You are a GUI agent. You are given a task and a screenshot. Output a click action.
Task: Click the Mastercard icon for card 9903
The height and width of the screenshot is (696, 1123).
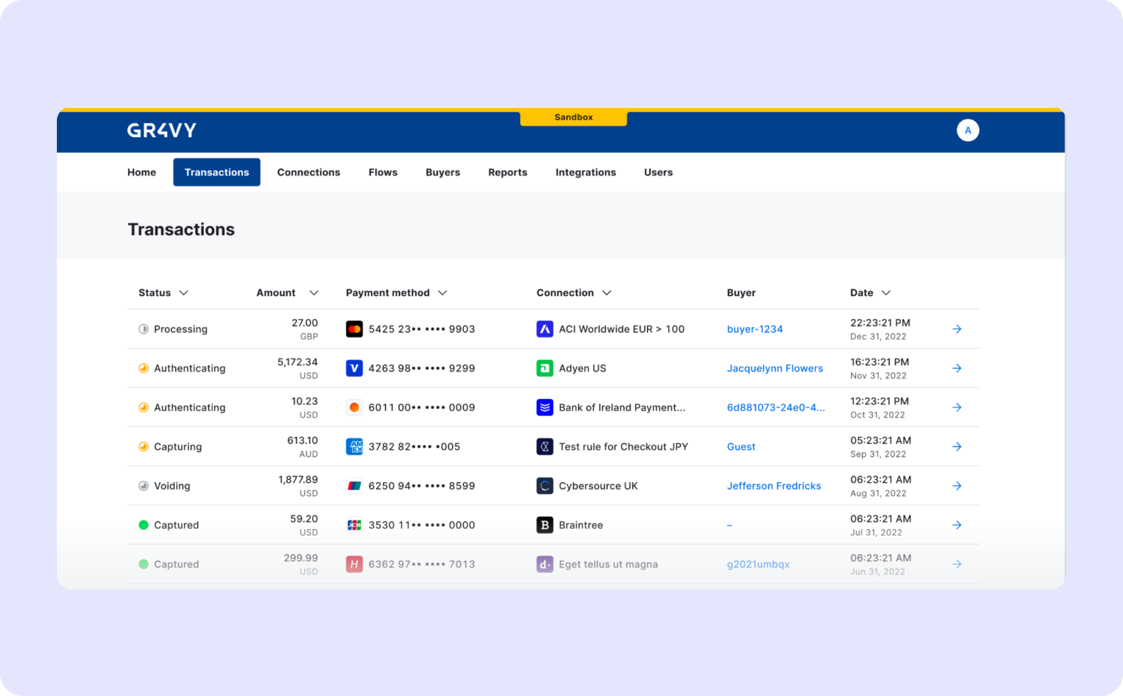coord(354,329)
